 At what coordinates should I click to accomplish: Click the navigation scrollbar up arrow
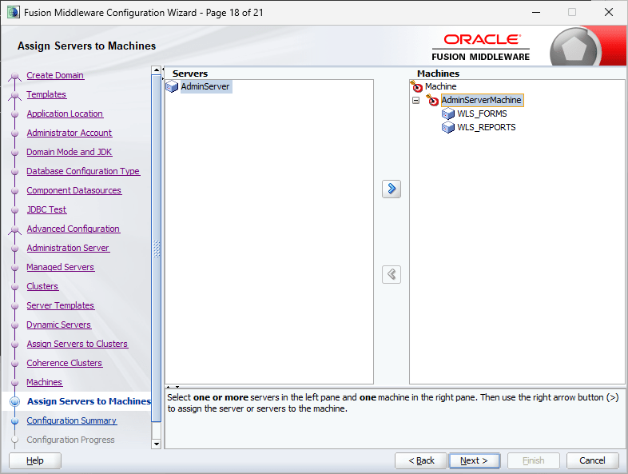156,70
